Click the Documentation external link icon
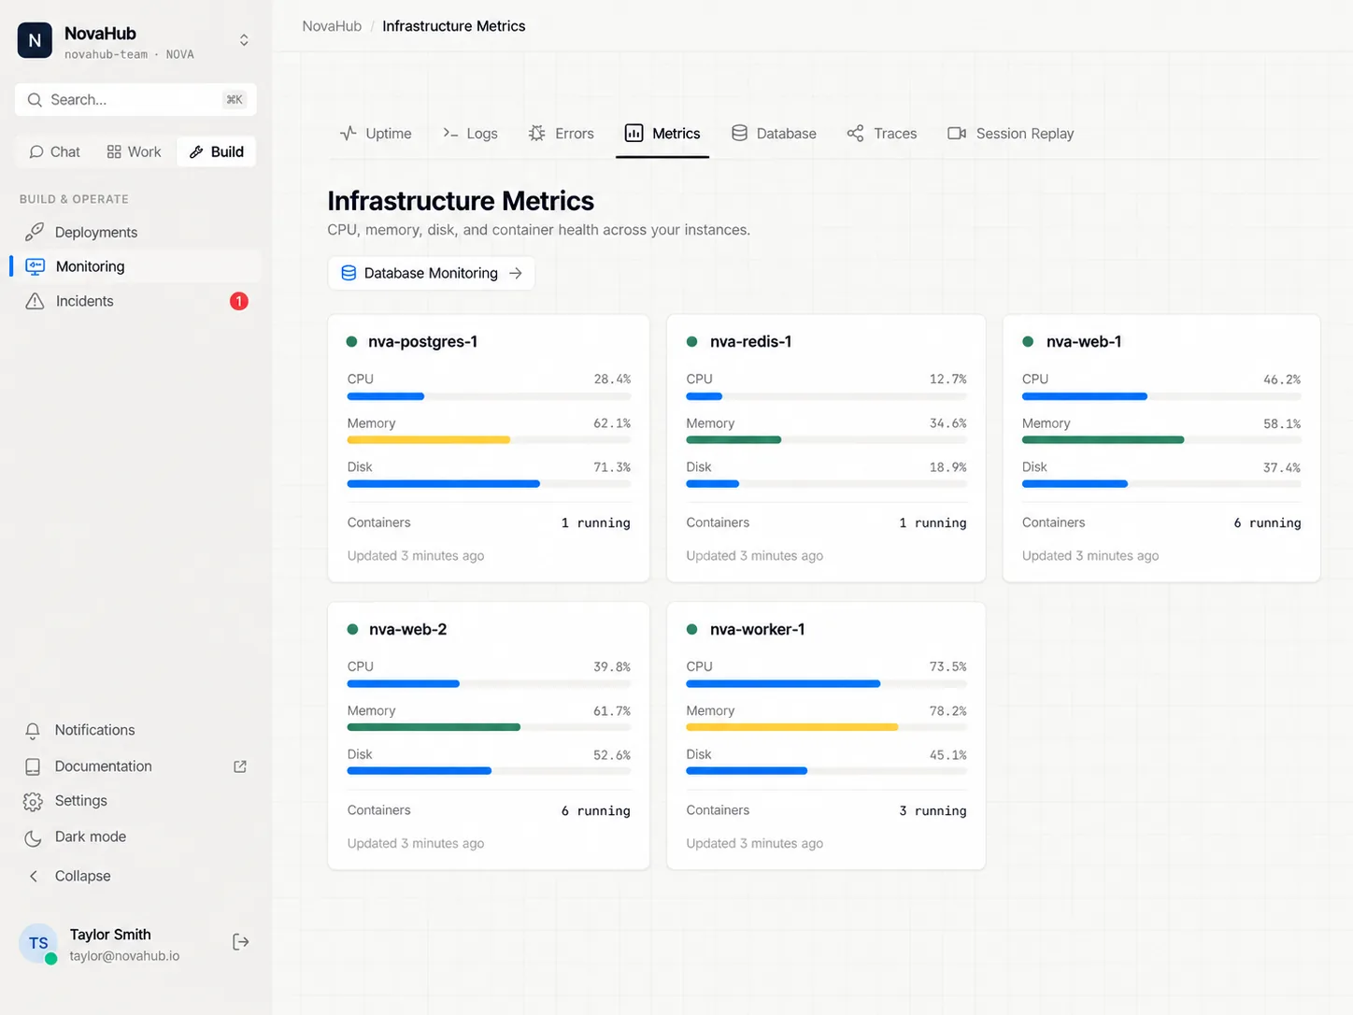 (x=240, y=766)
